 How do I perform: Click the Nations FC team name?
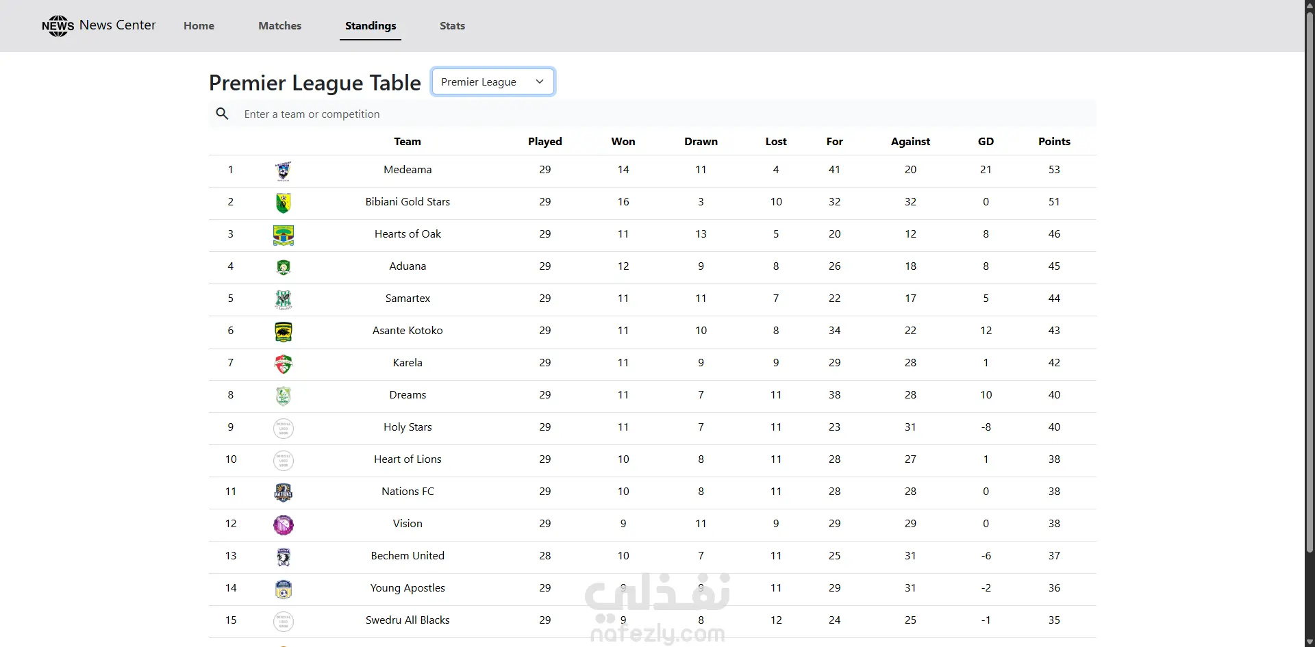[x=408, y=492]
